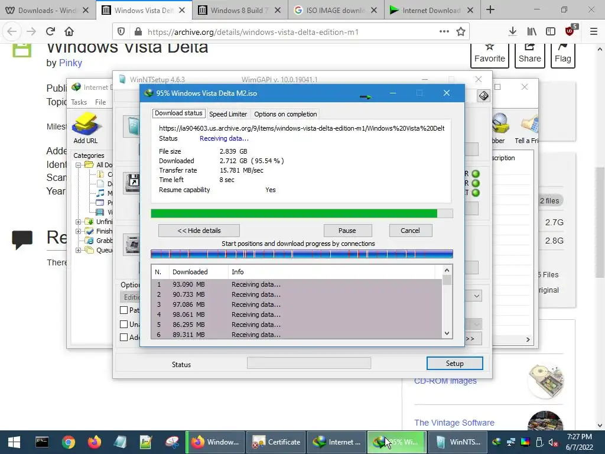Go to Firefox home page icon
The width and height of the screenshot is (605, 454).
click(x=69, y=31)
